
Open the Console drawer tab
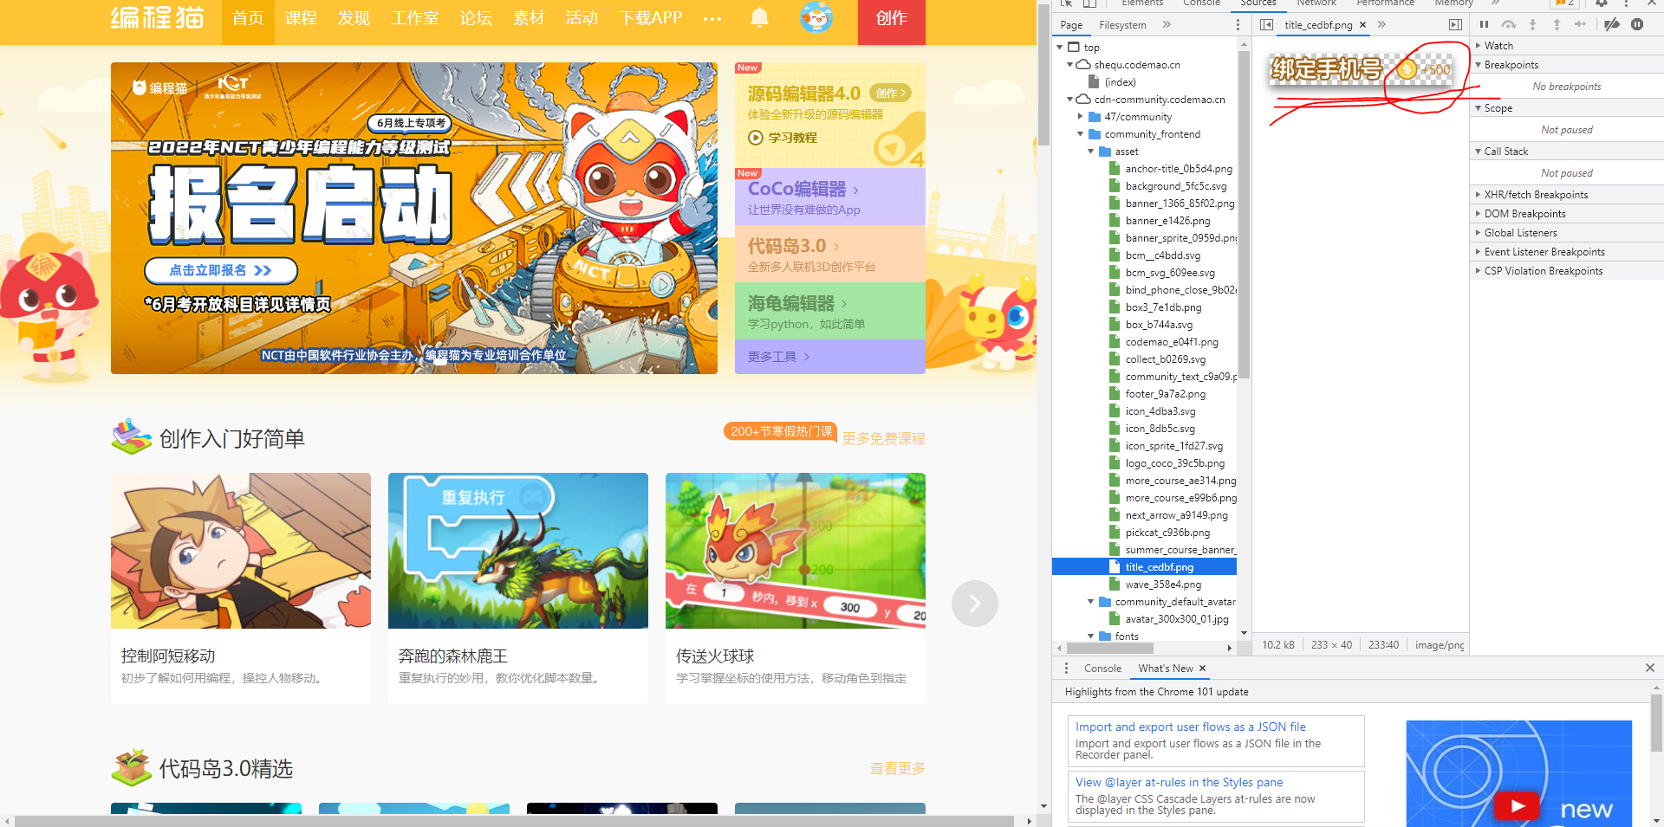coord(1102,669)
